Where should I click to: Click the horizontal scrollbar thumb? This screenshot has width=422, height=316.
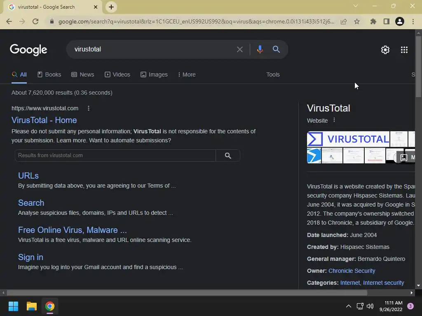tap(187, 293)
